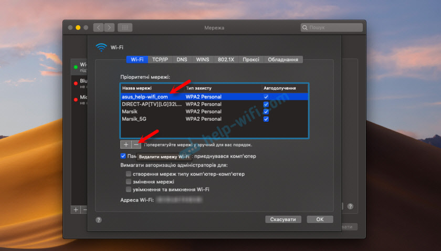This screenshot has height=251, width=441.
Task: Disable auto-join for asus_help-wifi_com
Action: click(266, 97)
